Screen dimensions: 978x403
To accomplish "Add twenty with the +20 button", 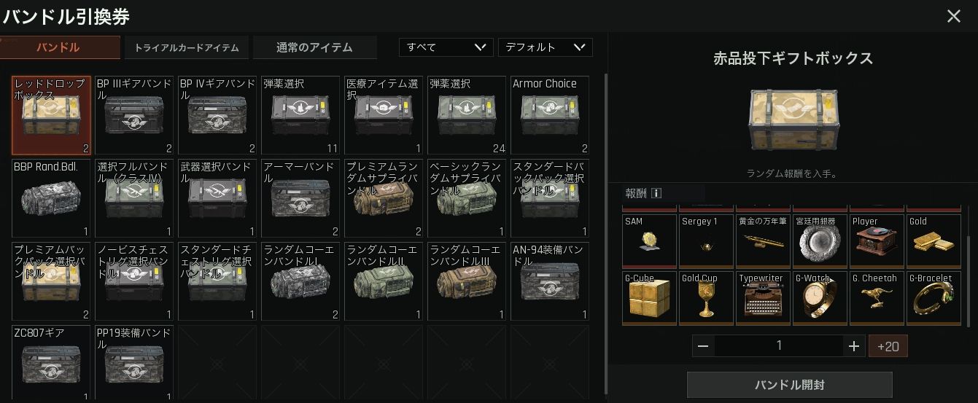I will pos(888,346).
